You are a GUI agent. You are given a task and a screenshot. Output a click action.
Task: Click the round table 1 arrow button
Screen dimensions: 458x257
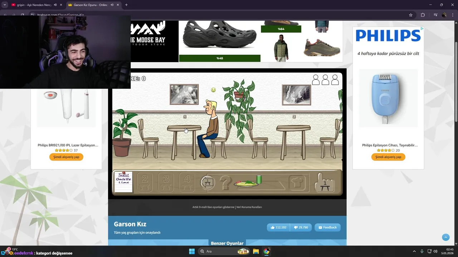(x=207, y=182)
